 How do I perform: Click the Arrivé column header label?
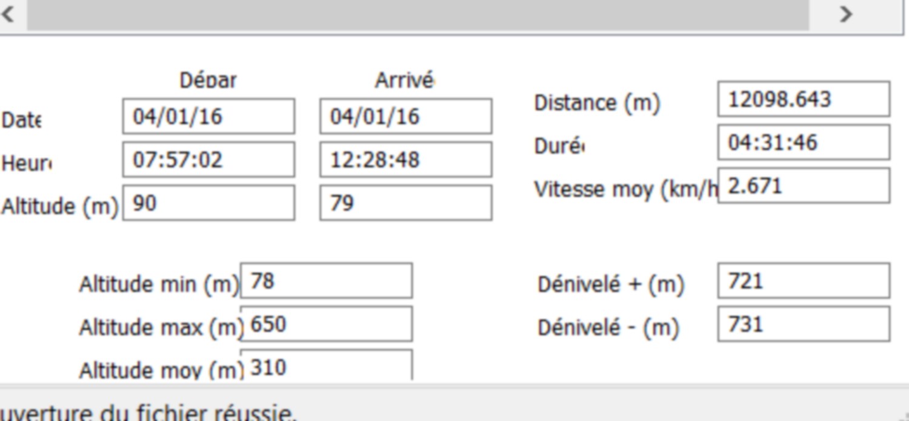click(x=405, y=80)
